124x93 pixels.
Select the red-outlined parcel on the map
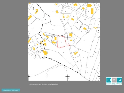[x=63, y=42]
